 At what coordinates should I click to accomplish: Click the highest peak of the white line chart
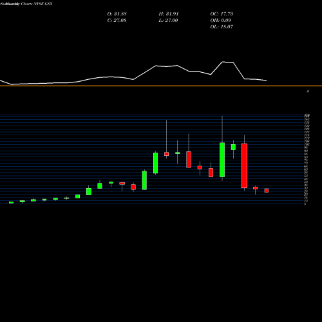coord(223,62)
